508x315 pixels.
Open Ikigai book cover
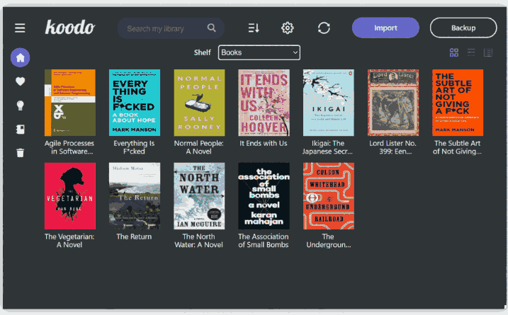[329, 103]
